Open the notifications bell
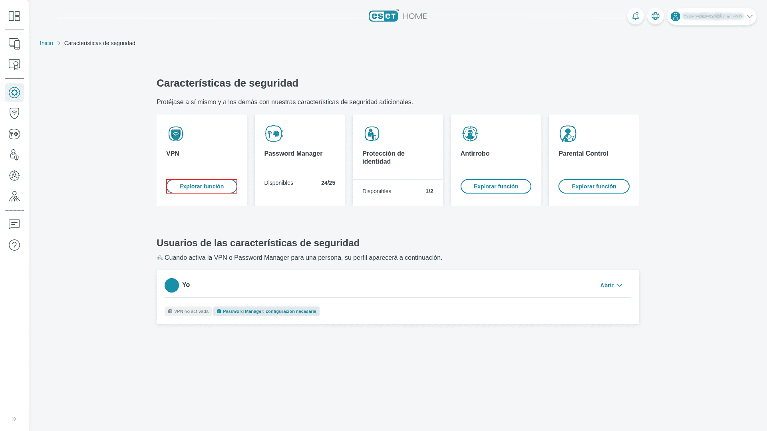Screen dimensions: 767x431 tap(636, 16)
